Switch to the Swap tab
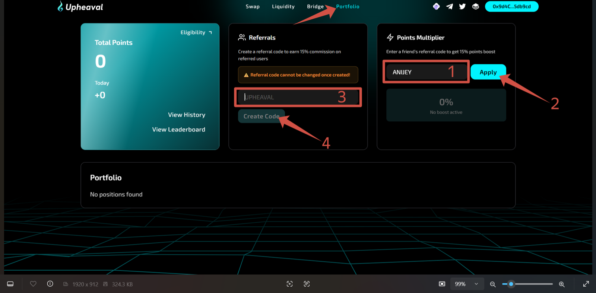This screenshot has width=596, height=293. 253,6
